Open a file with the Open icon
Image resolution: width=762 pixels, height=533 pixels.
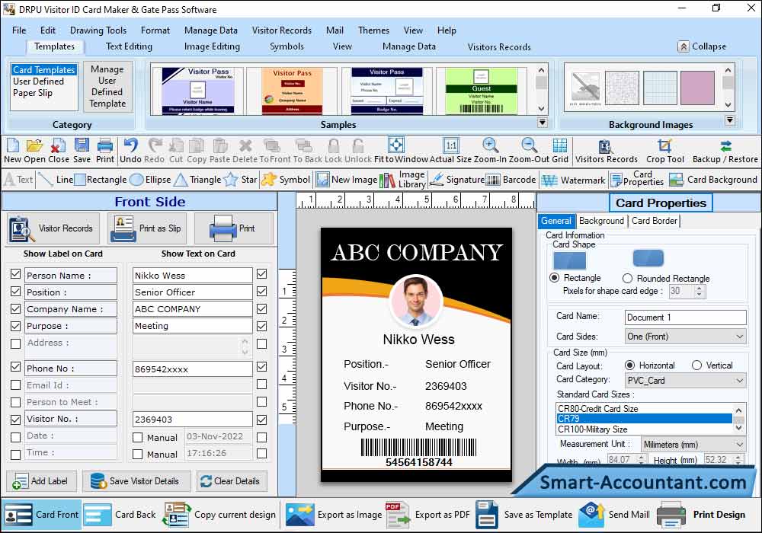coord(34,145)
